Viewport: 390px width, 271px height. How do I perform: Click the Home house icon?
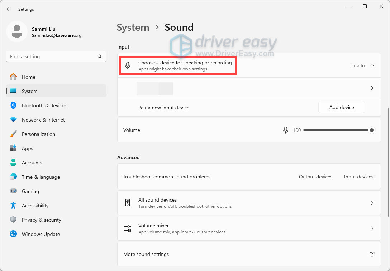pos(13,77)
